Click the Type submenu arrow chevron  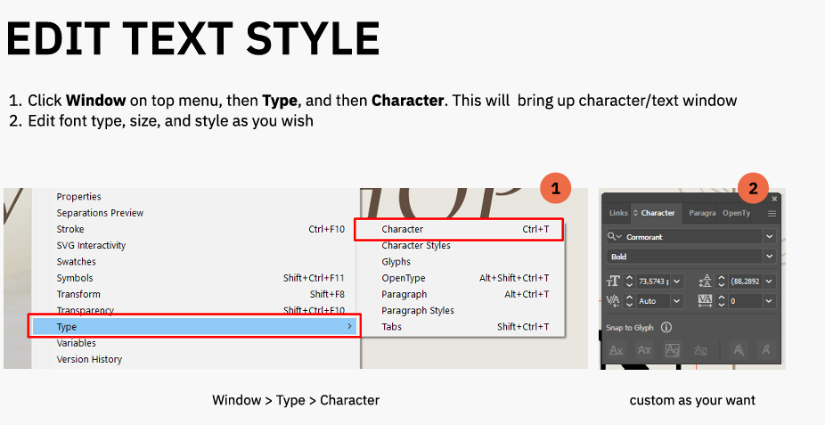coord(349,327)
